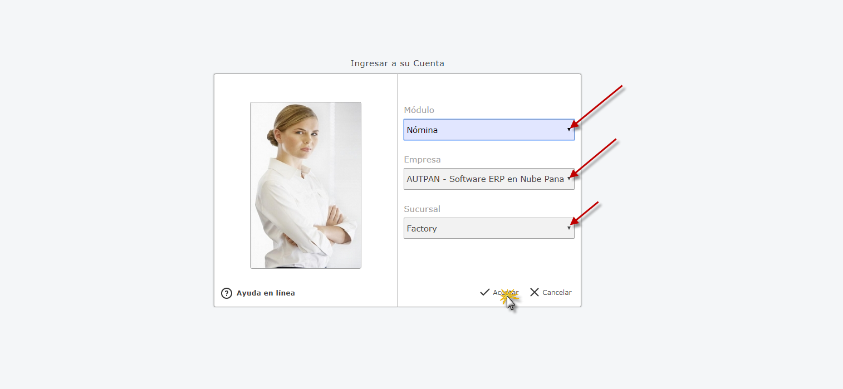The image size is (843, 389).
Task: Expand the Sucursal dropdown arrow
Action: pos(568,228)
